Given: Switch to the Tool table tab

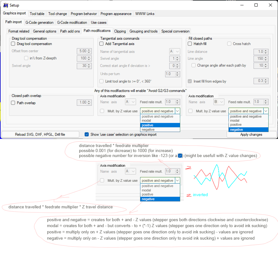Looking at the screenshot, I should pyautogui.click(x=37, y=14).
